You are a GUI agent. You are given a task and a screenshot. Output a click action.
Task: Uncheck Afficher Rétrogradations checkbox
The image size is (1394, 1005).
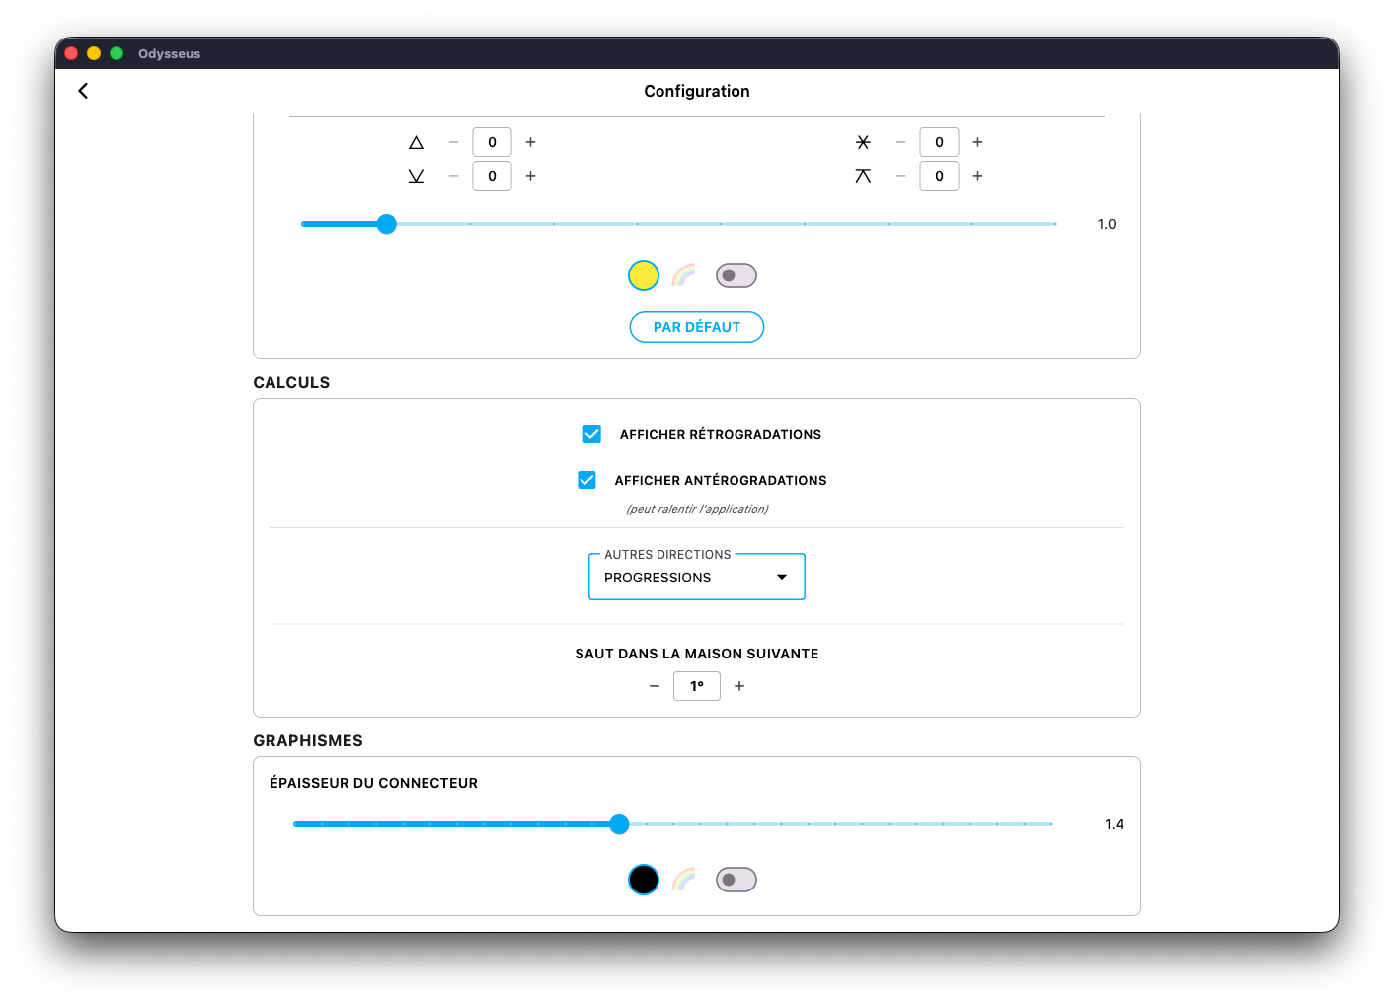point(592,434)
